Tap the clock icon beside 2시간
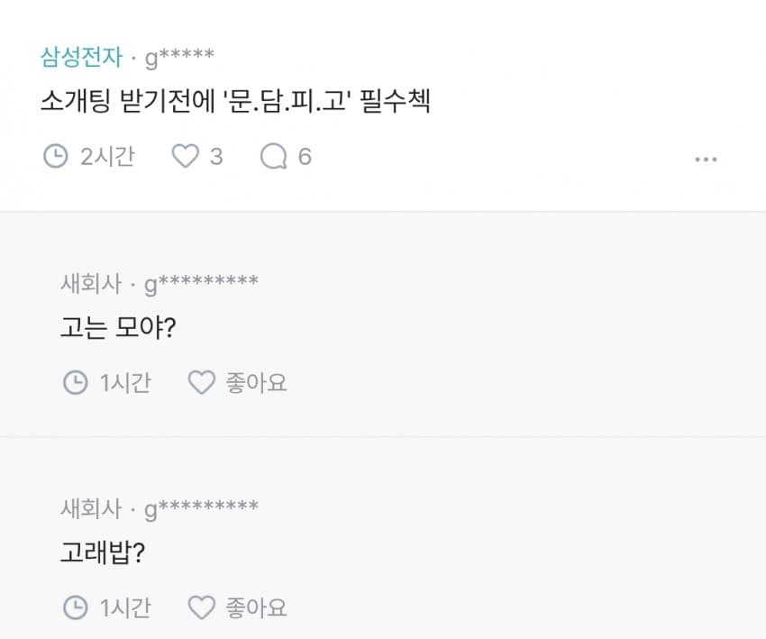766x639 pixels. (x=55, y=156)
